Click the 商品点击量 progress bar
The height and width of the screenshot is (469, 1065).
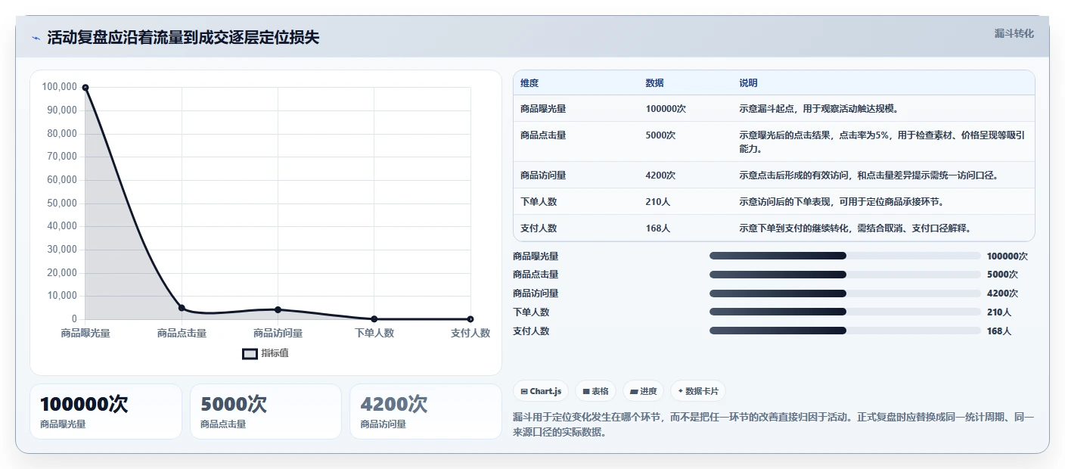click(x=845, y=275)
